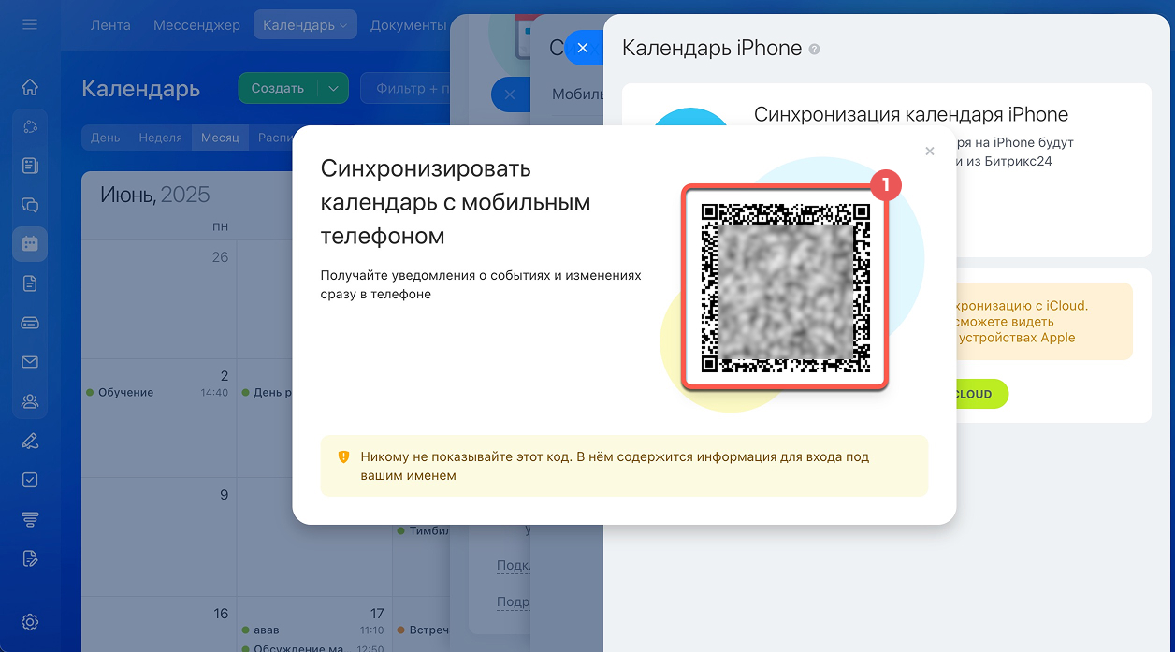Open the hamburger menu in the sidebar
1175x652 pixels.
coord(30,23)
